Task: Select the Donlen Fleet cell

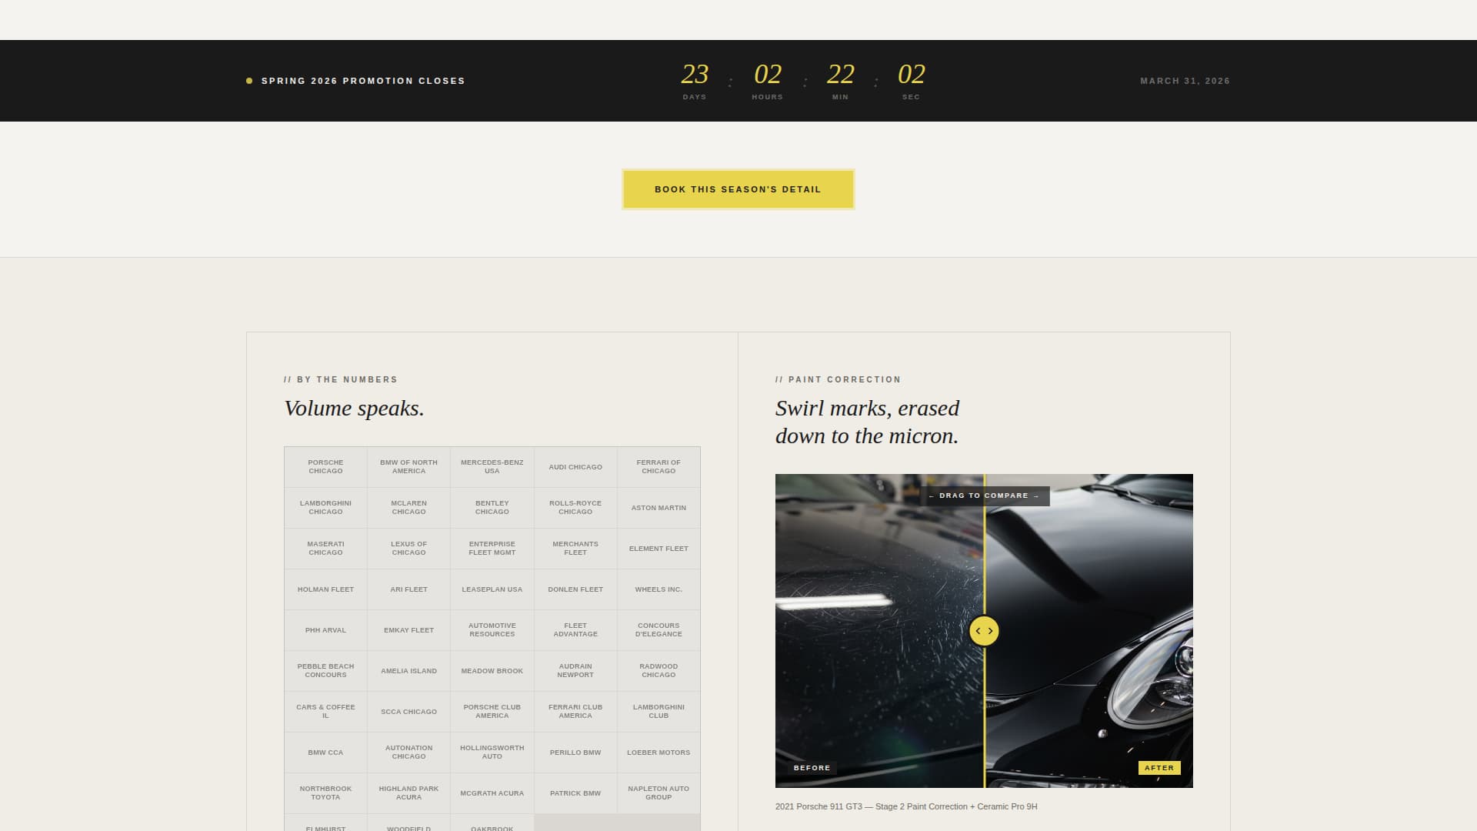Action: tap(575, 589)
